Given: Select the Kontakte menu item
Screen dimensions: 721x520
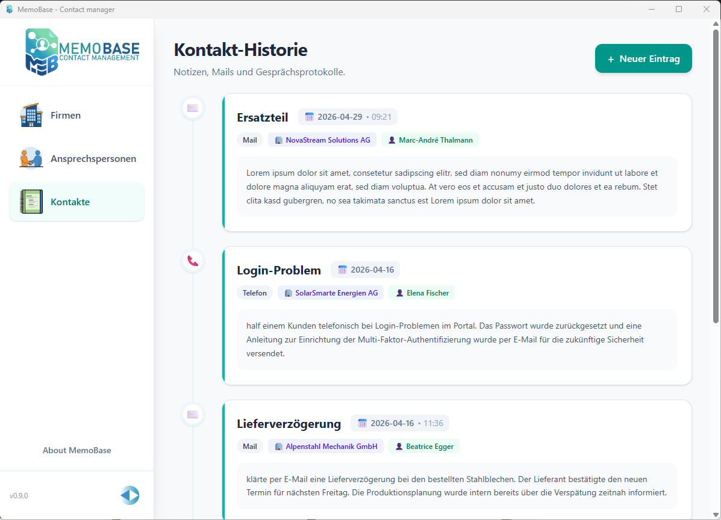Looking at the screenshot, I should [76, 202].
